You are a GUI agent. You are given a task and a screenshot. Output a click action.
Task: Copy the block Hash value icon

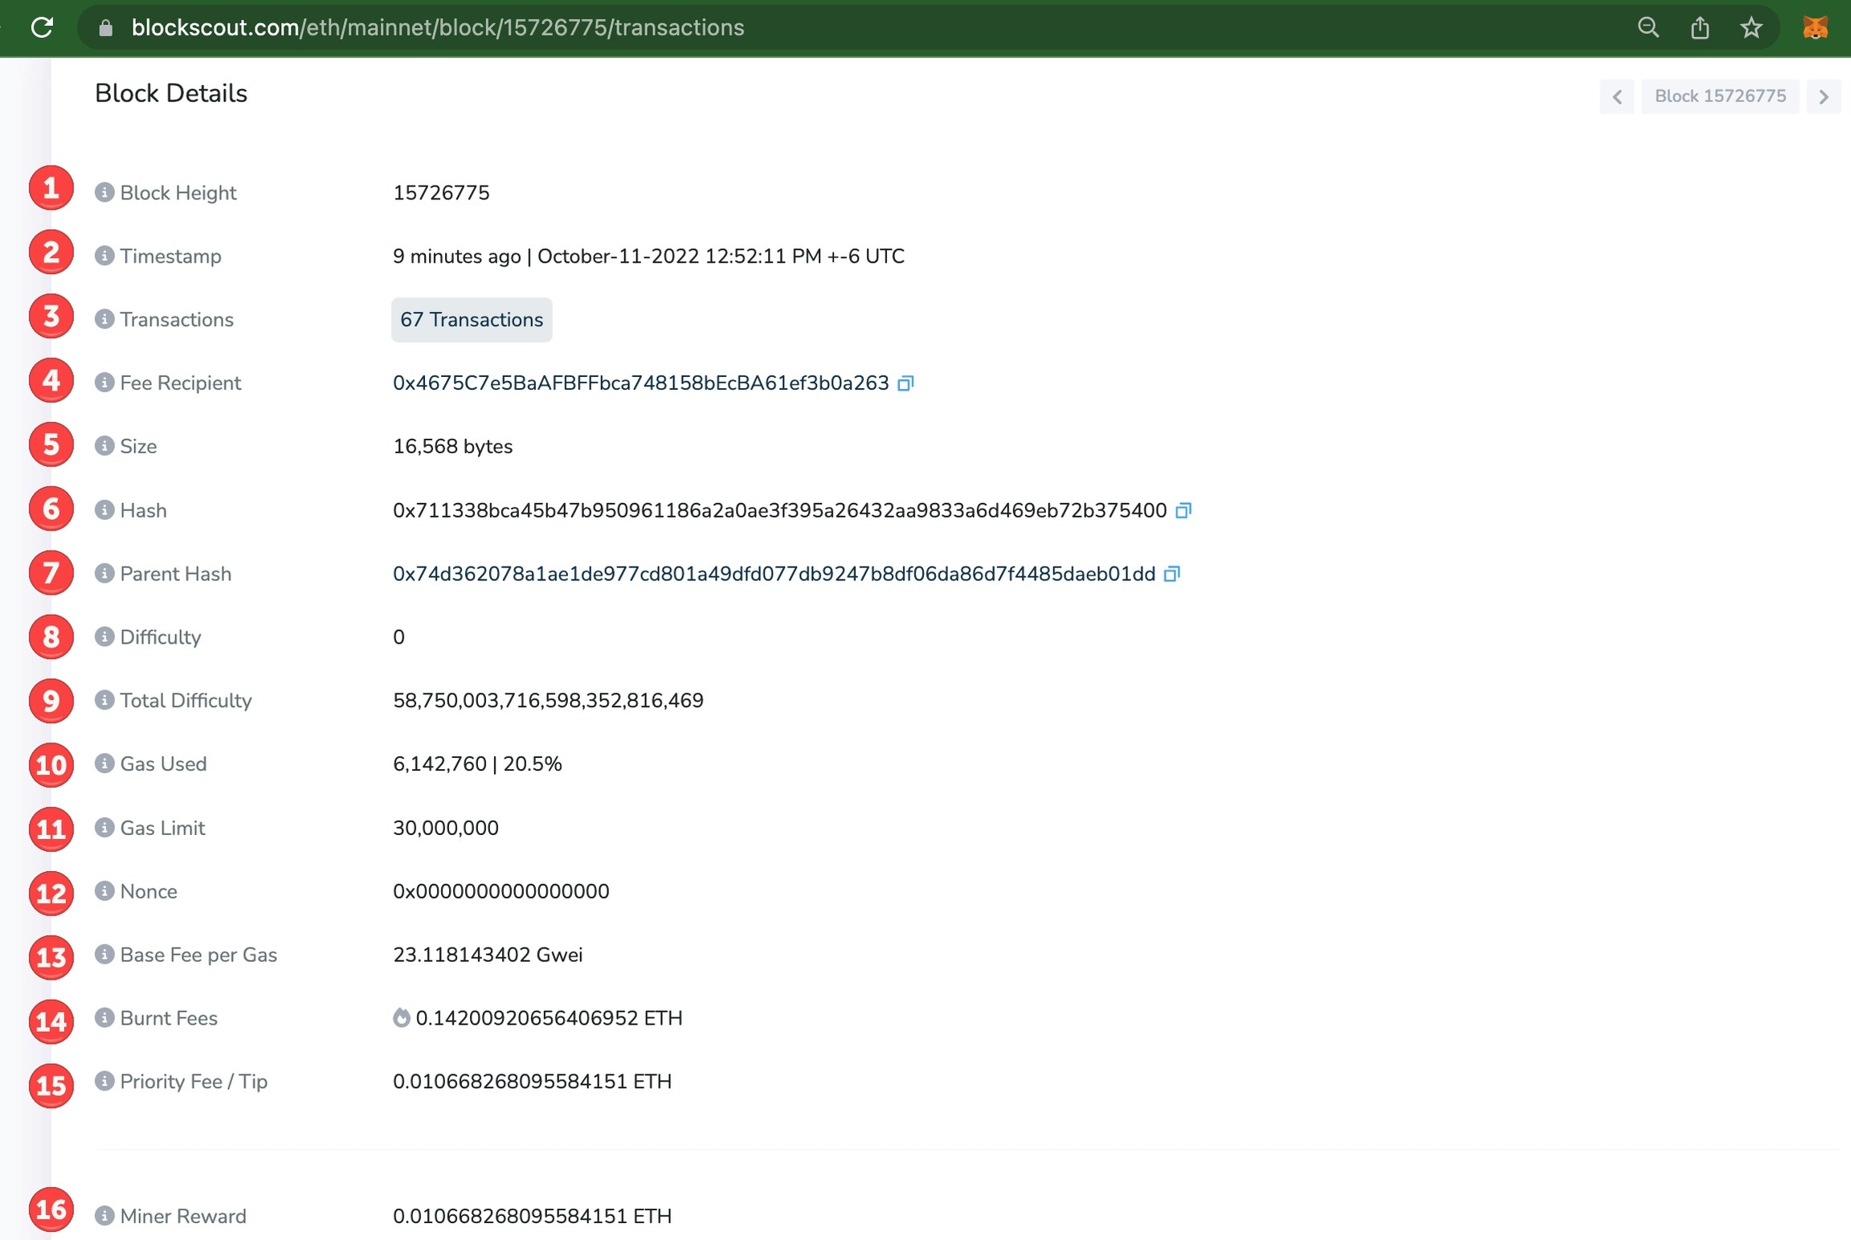1183,510
